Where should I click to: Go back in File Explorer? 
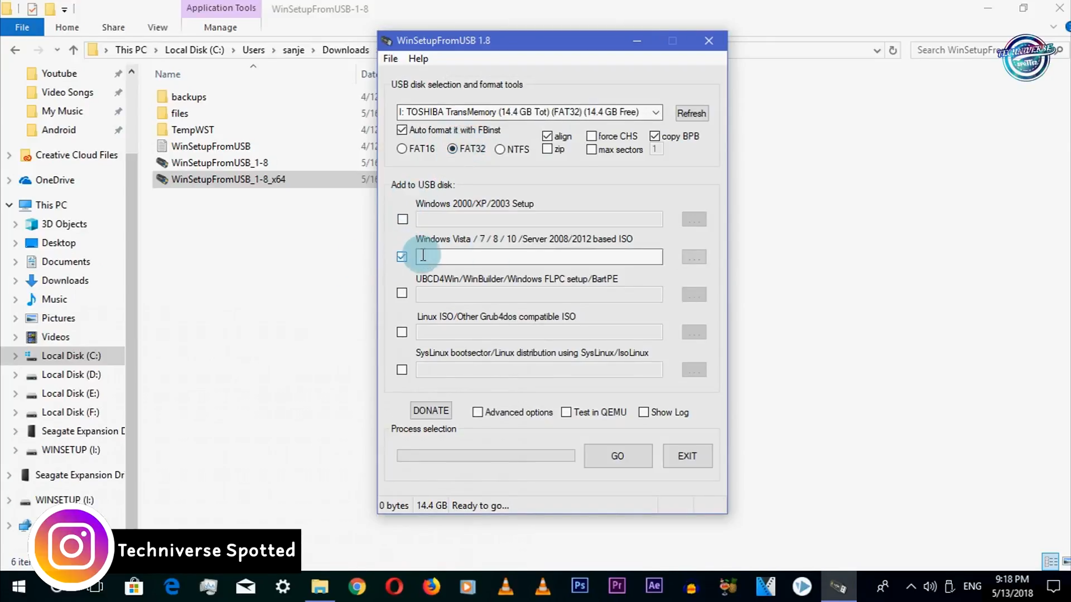tap(15, 50)
